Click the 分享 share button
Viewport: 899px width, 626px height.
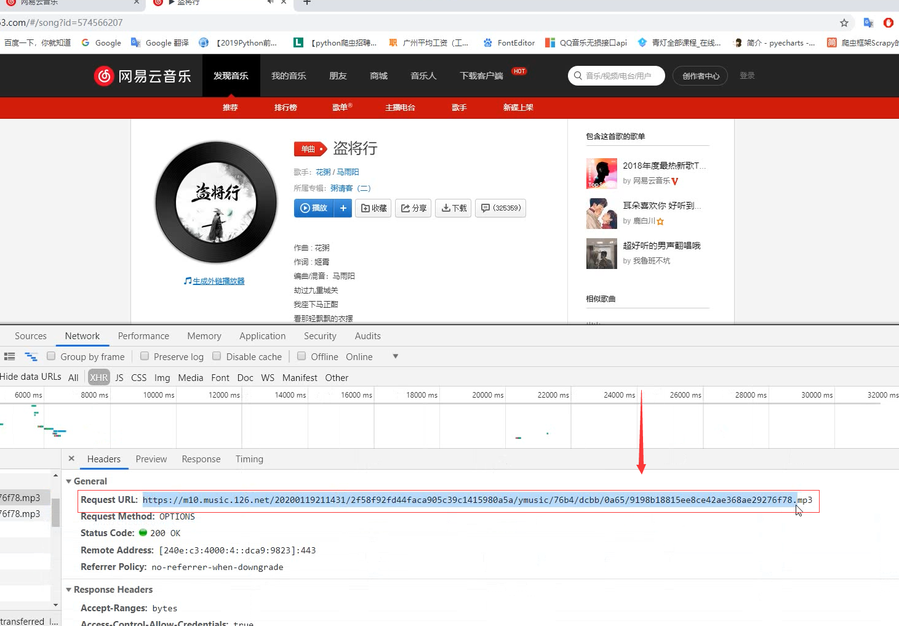coord(414,208)
